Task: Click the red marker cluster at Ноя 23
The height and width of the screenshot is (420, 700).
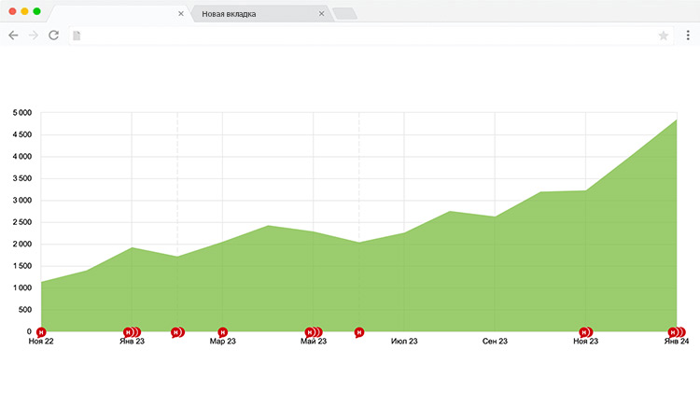Action: click(585, 332)
